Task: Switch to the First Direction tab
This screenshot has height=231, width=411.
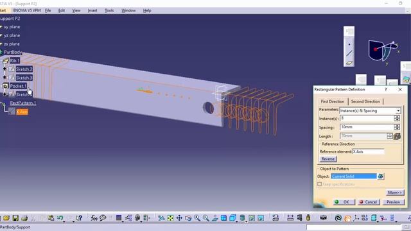Action: pos(333,101)
